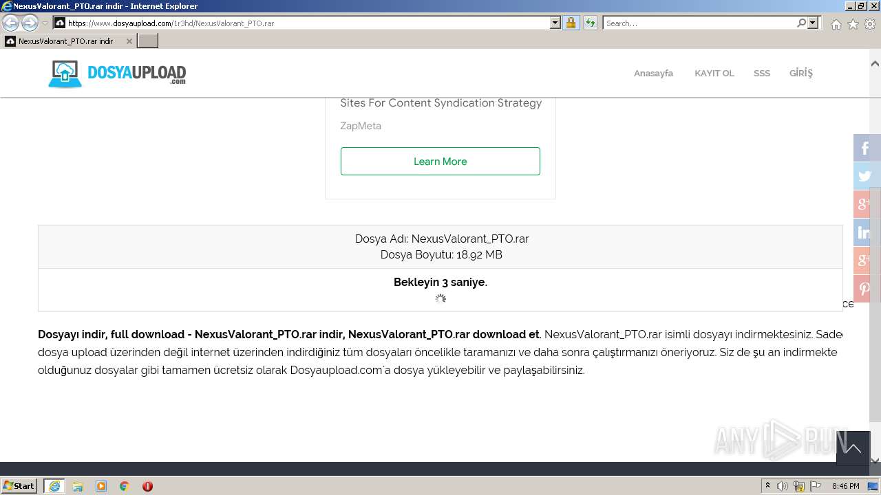Close the NexusValorant_PTO.rar tab
This screenshot has height=495, width=881.
[x=129, y=41]
